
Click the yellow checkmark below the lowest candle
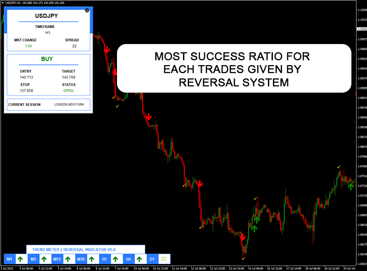coord(244,259)
